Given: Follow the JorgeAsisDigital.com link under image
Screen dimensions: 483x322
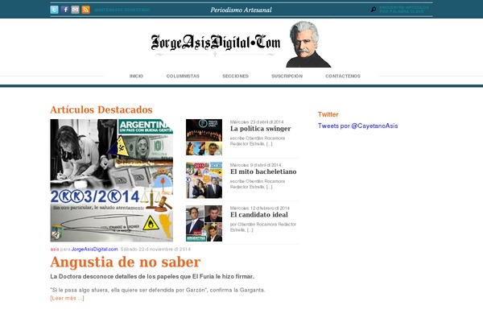Looking at the screenshot, I should tap(94, 250).
